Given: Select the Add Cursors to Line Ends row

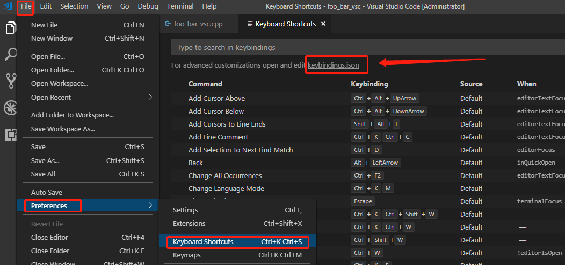Looking at the screenshot, I should coord(368,124).
